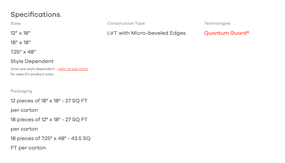Select the Sizes section label

pos(16,23)
